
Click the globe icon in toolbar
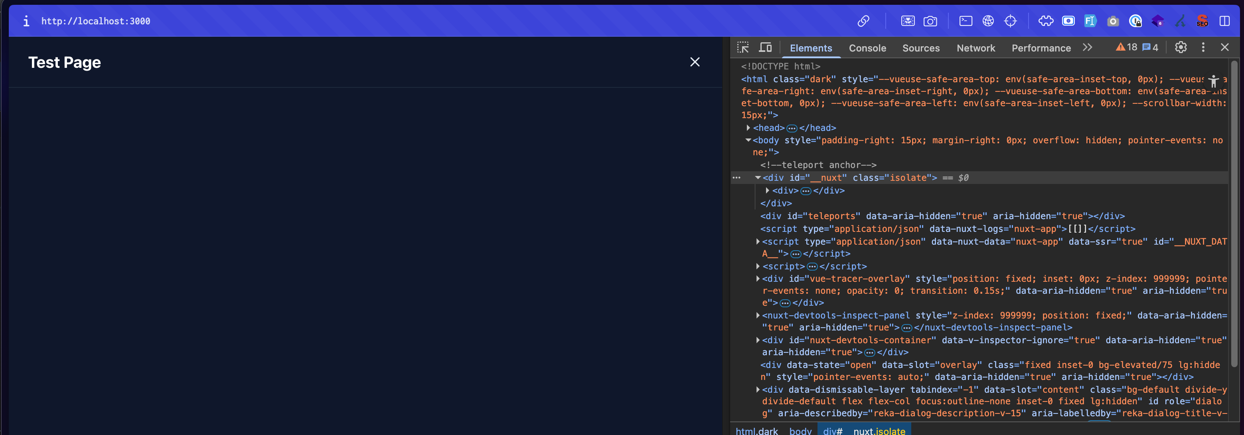[x=988, y=21]
